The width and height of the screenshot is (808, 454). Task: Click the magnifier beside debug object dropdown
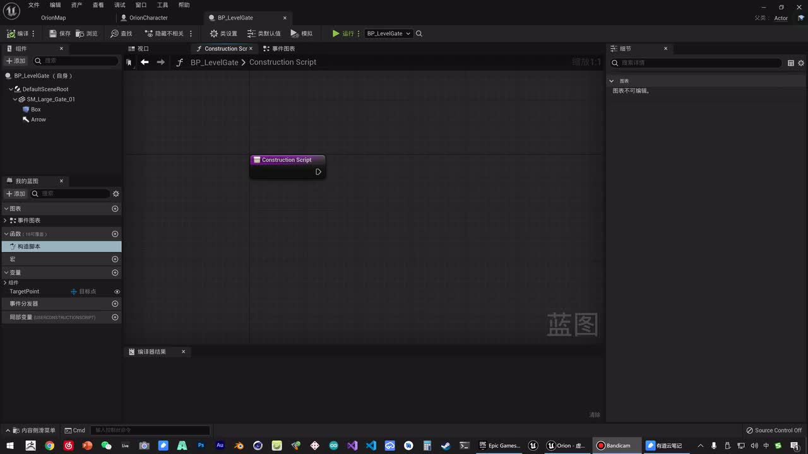(419, 33)
